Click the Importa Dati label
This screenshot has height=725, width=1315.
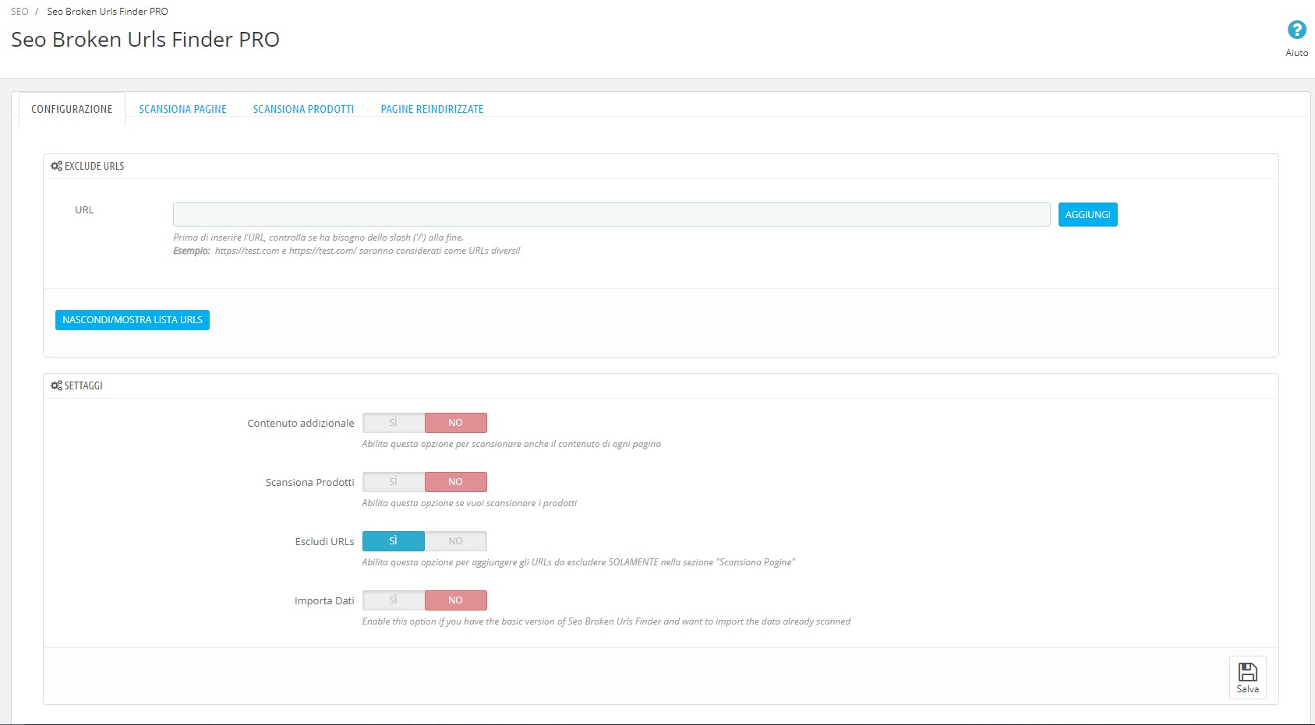pyautogui.click(x=324, y=601)
